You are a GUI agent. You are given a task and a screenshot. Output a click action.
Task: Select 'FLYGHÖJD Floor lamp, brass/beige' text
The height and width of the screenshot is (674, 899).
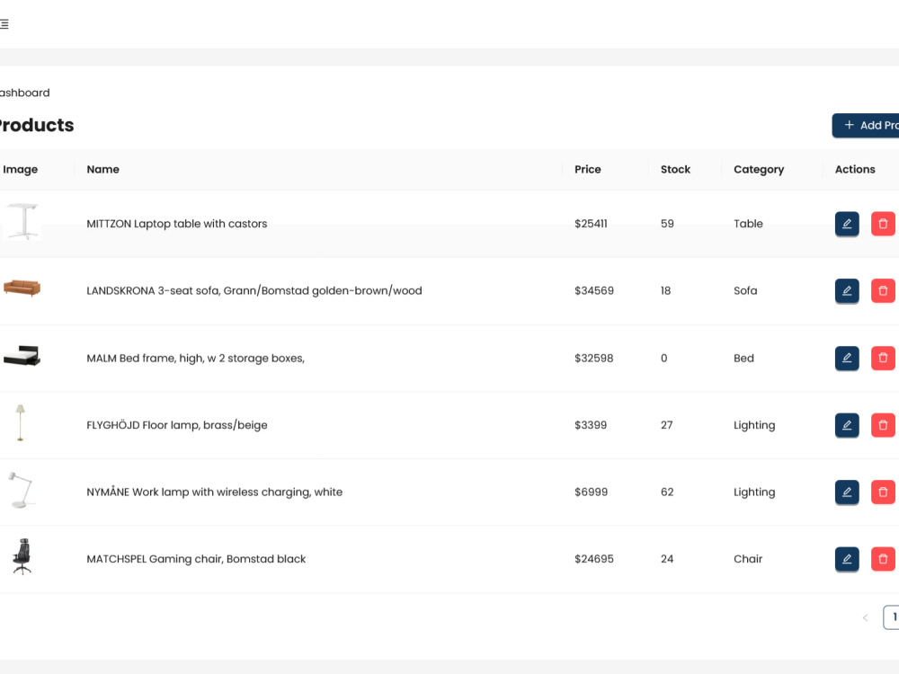176,425
